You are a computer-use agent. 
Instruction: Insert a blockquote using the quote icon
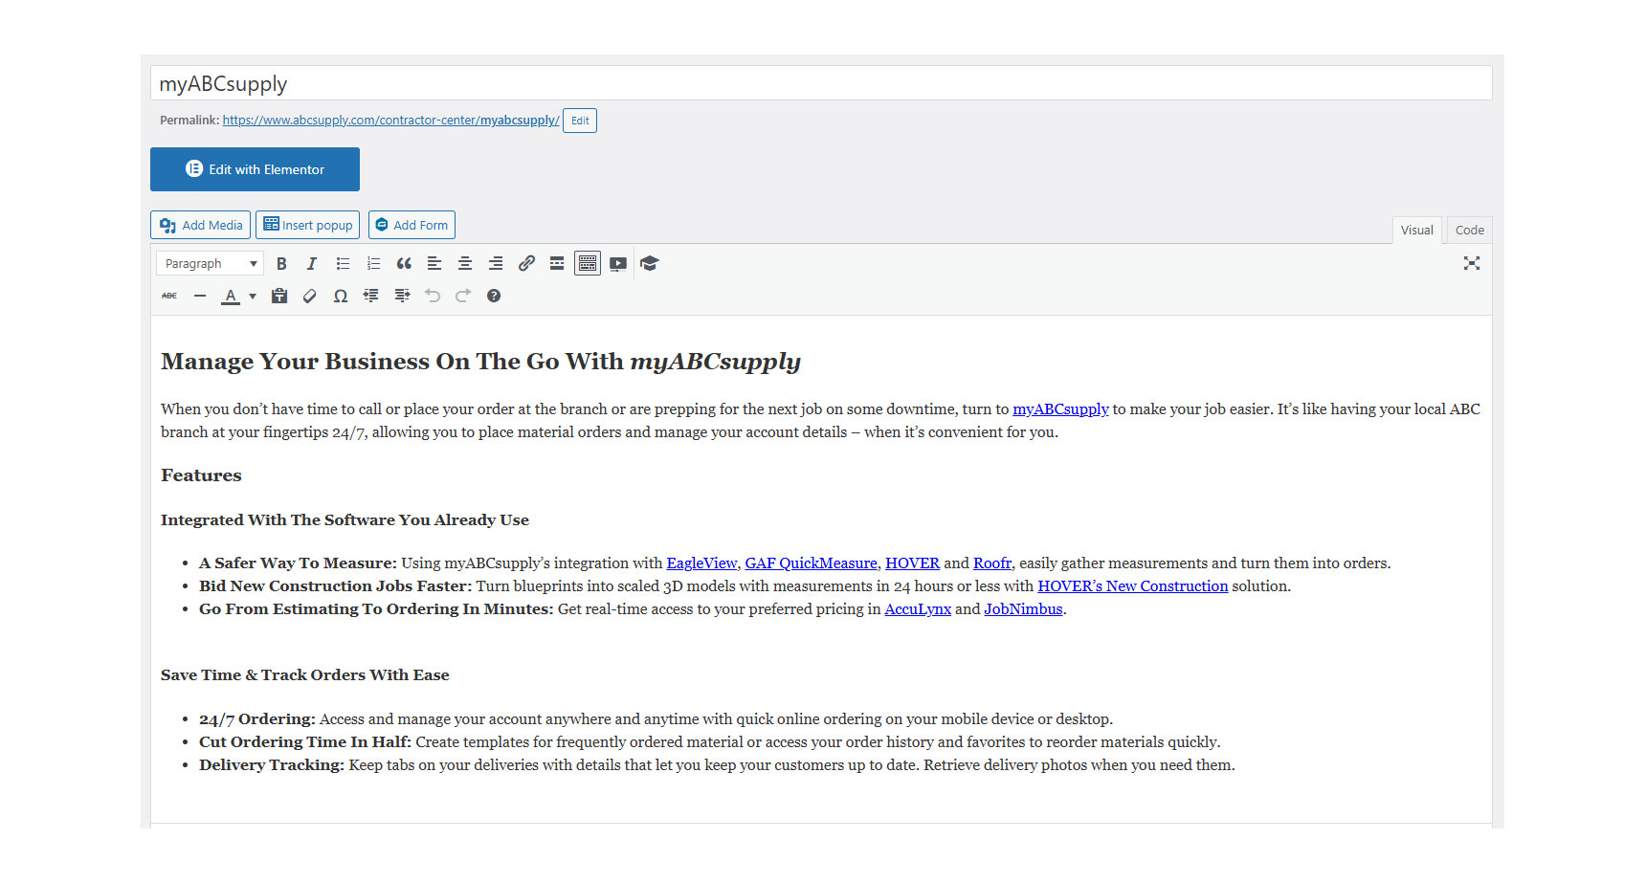pos(404,264)
